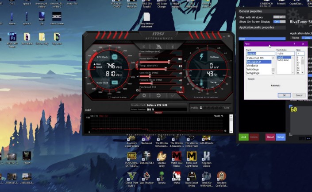Click Cancel in the Font dialog
Screen dimensions: 312x192
(x=299, y=95)
